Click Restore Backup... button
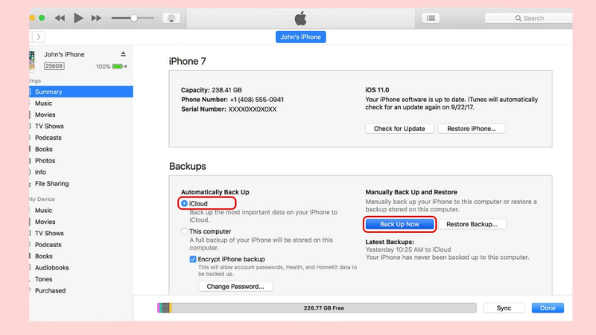 pos(472,224)
